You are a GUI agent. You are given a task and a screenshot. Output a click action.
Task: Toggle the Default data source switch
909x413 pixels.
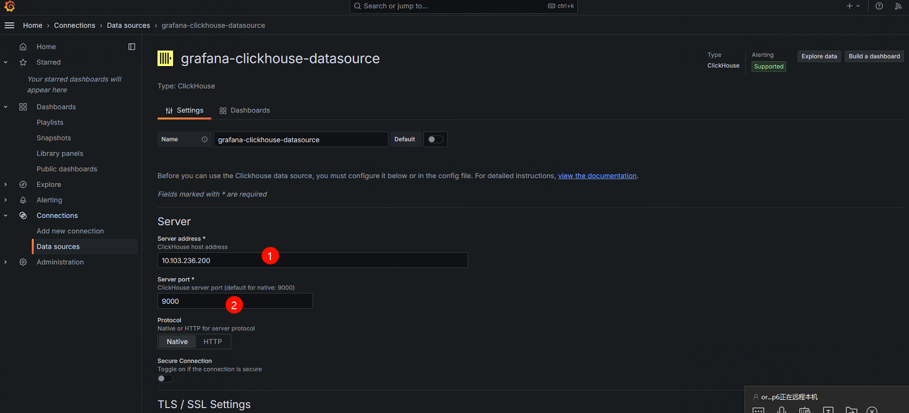click(435, 139)
